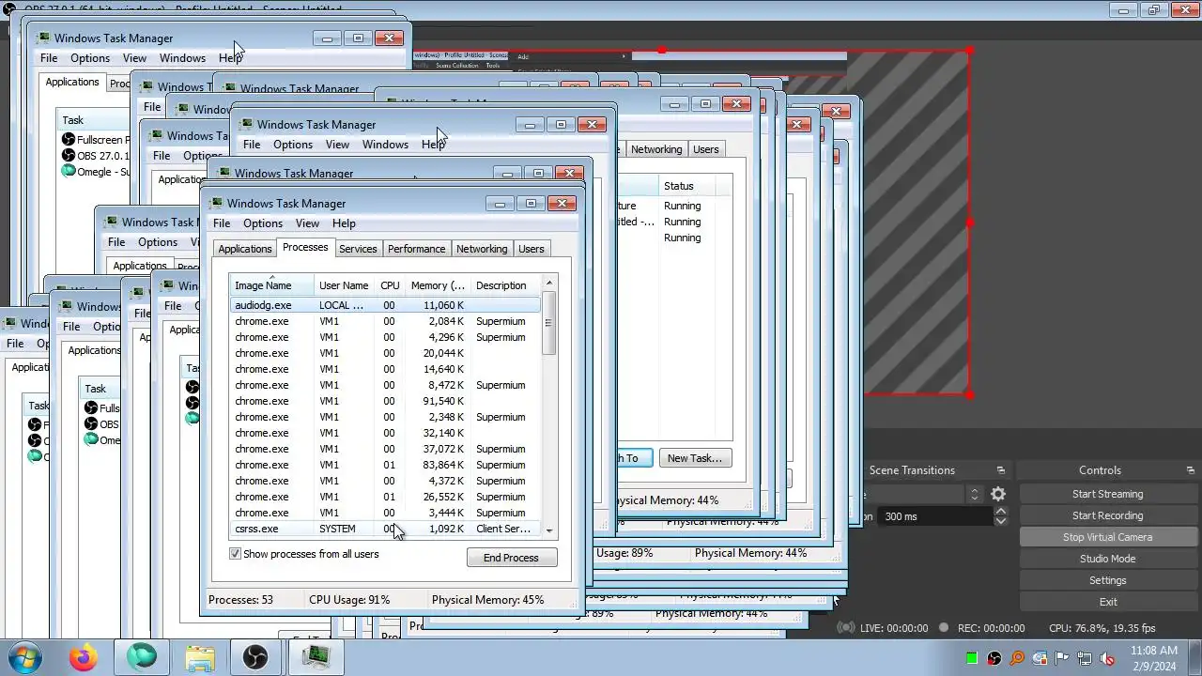Click the muted speaker volume tray icon
The width and height of the screenshot is (1202, 676).
(1107, 658)
